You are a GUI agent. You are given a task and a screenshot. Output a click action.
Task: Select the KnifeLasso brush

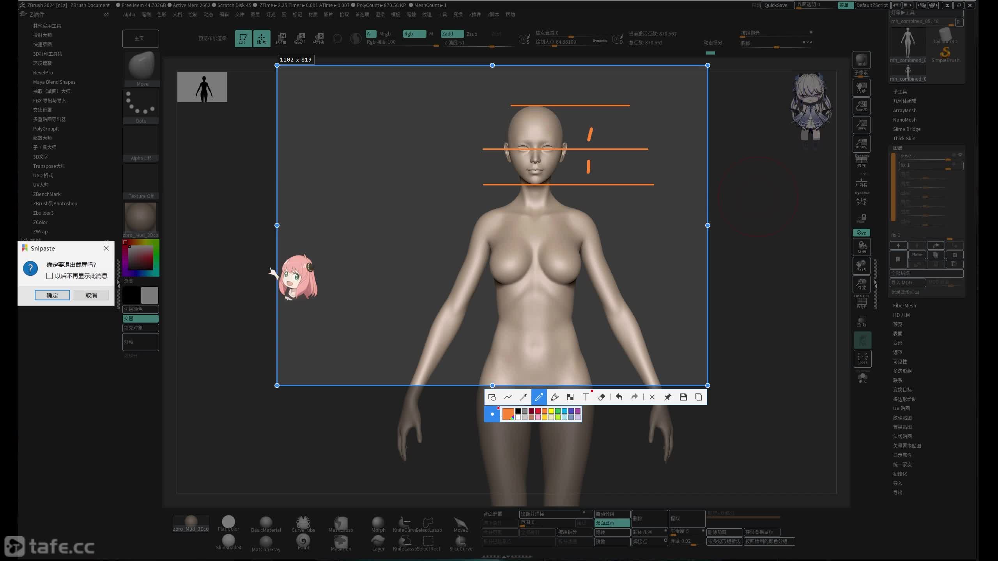coord(405,543)
